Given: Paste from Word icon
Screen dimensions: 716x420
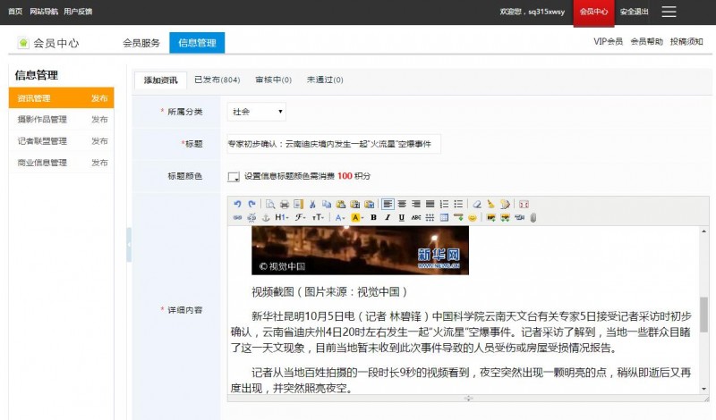Looking at the screenshot, I should pos(369,204).
